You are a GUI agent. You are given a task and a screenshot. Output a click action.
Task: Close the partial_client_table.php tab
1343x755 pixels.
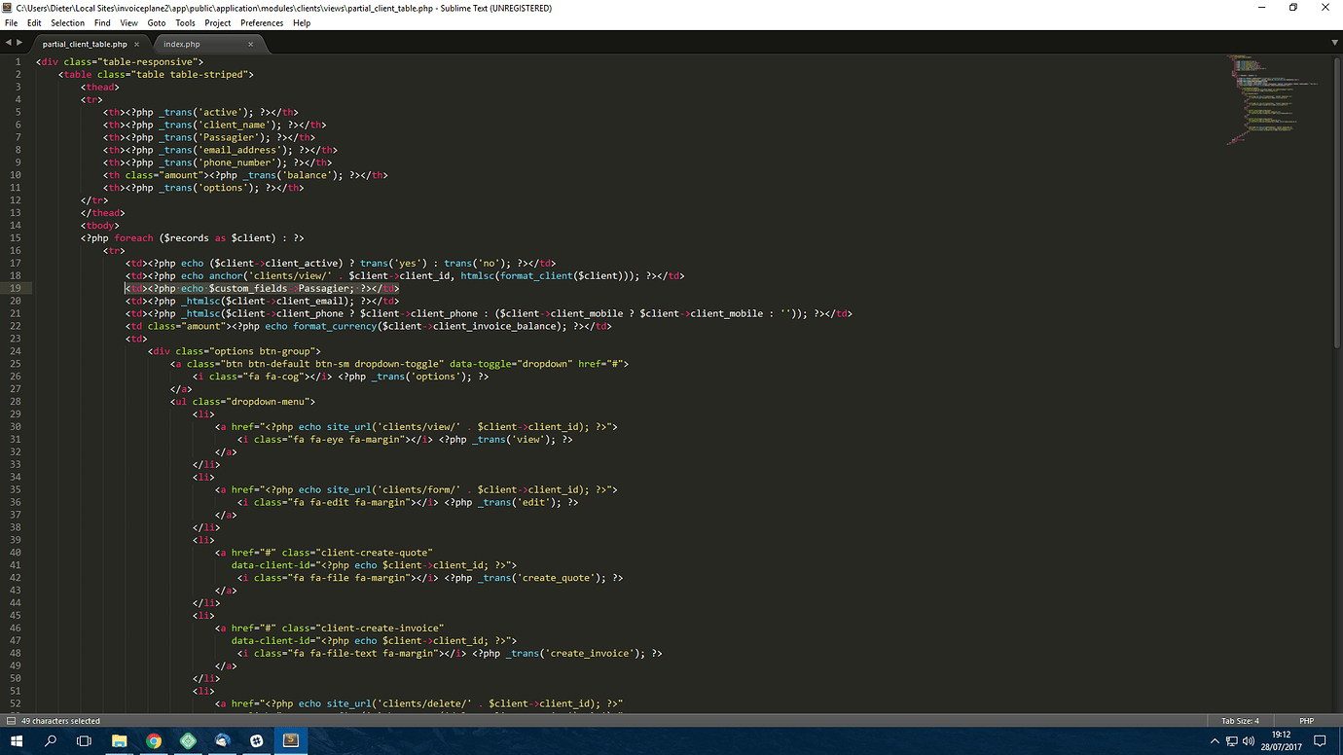click(x=137, y=44)
